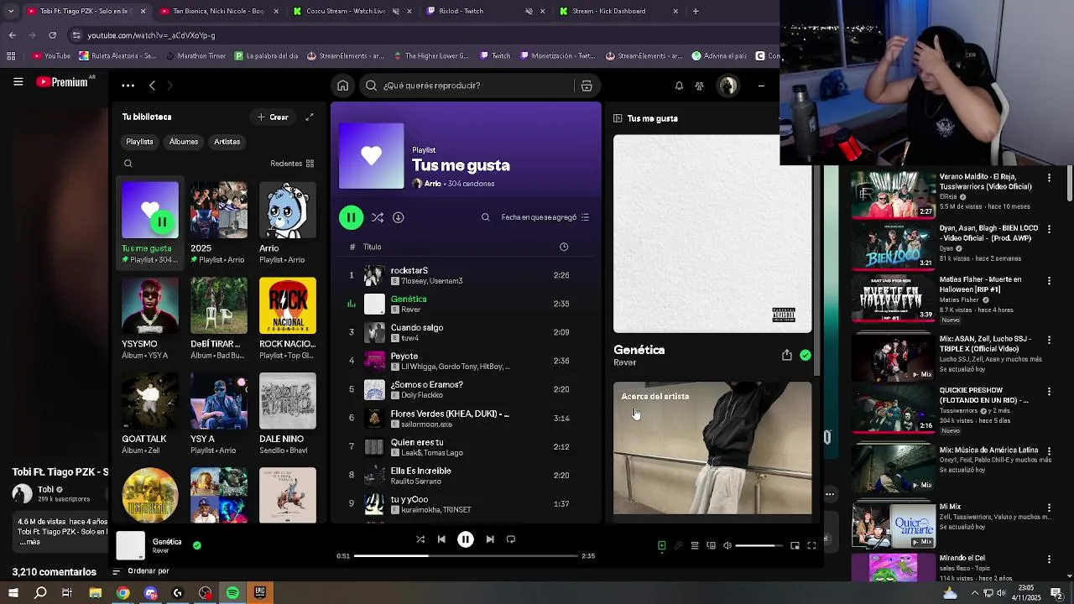Image resolution: width=1074 pixels, height=604 pixels.
Task: Open Chrome tab search dropdown arrow
Action: pos(11,11)
